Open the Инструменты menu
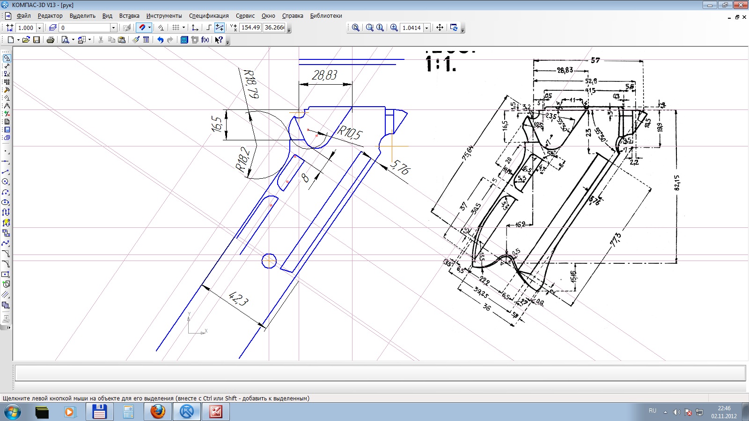 coord(164,15)
